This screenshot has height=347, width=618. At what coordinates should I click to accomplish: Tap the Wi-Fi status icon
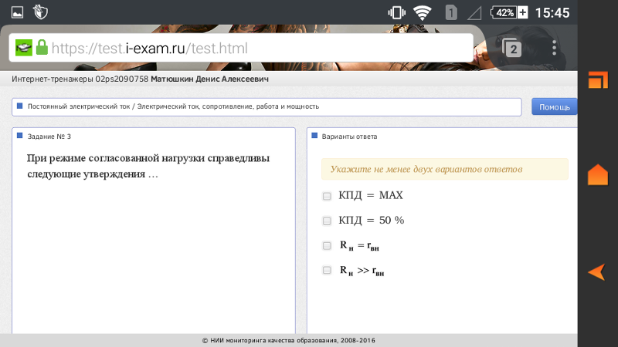coord(422,13)
